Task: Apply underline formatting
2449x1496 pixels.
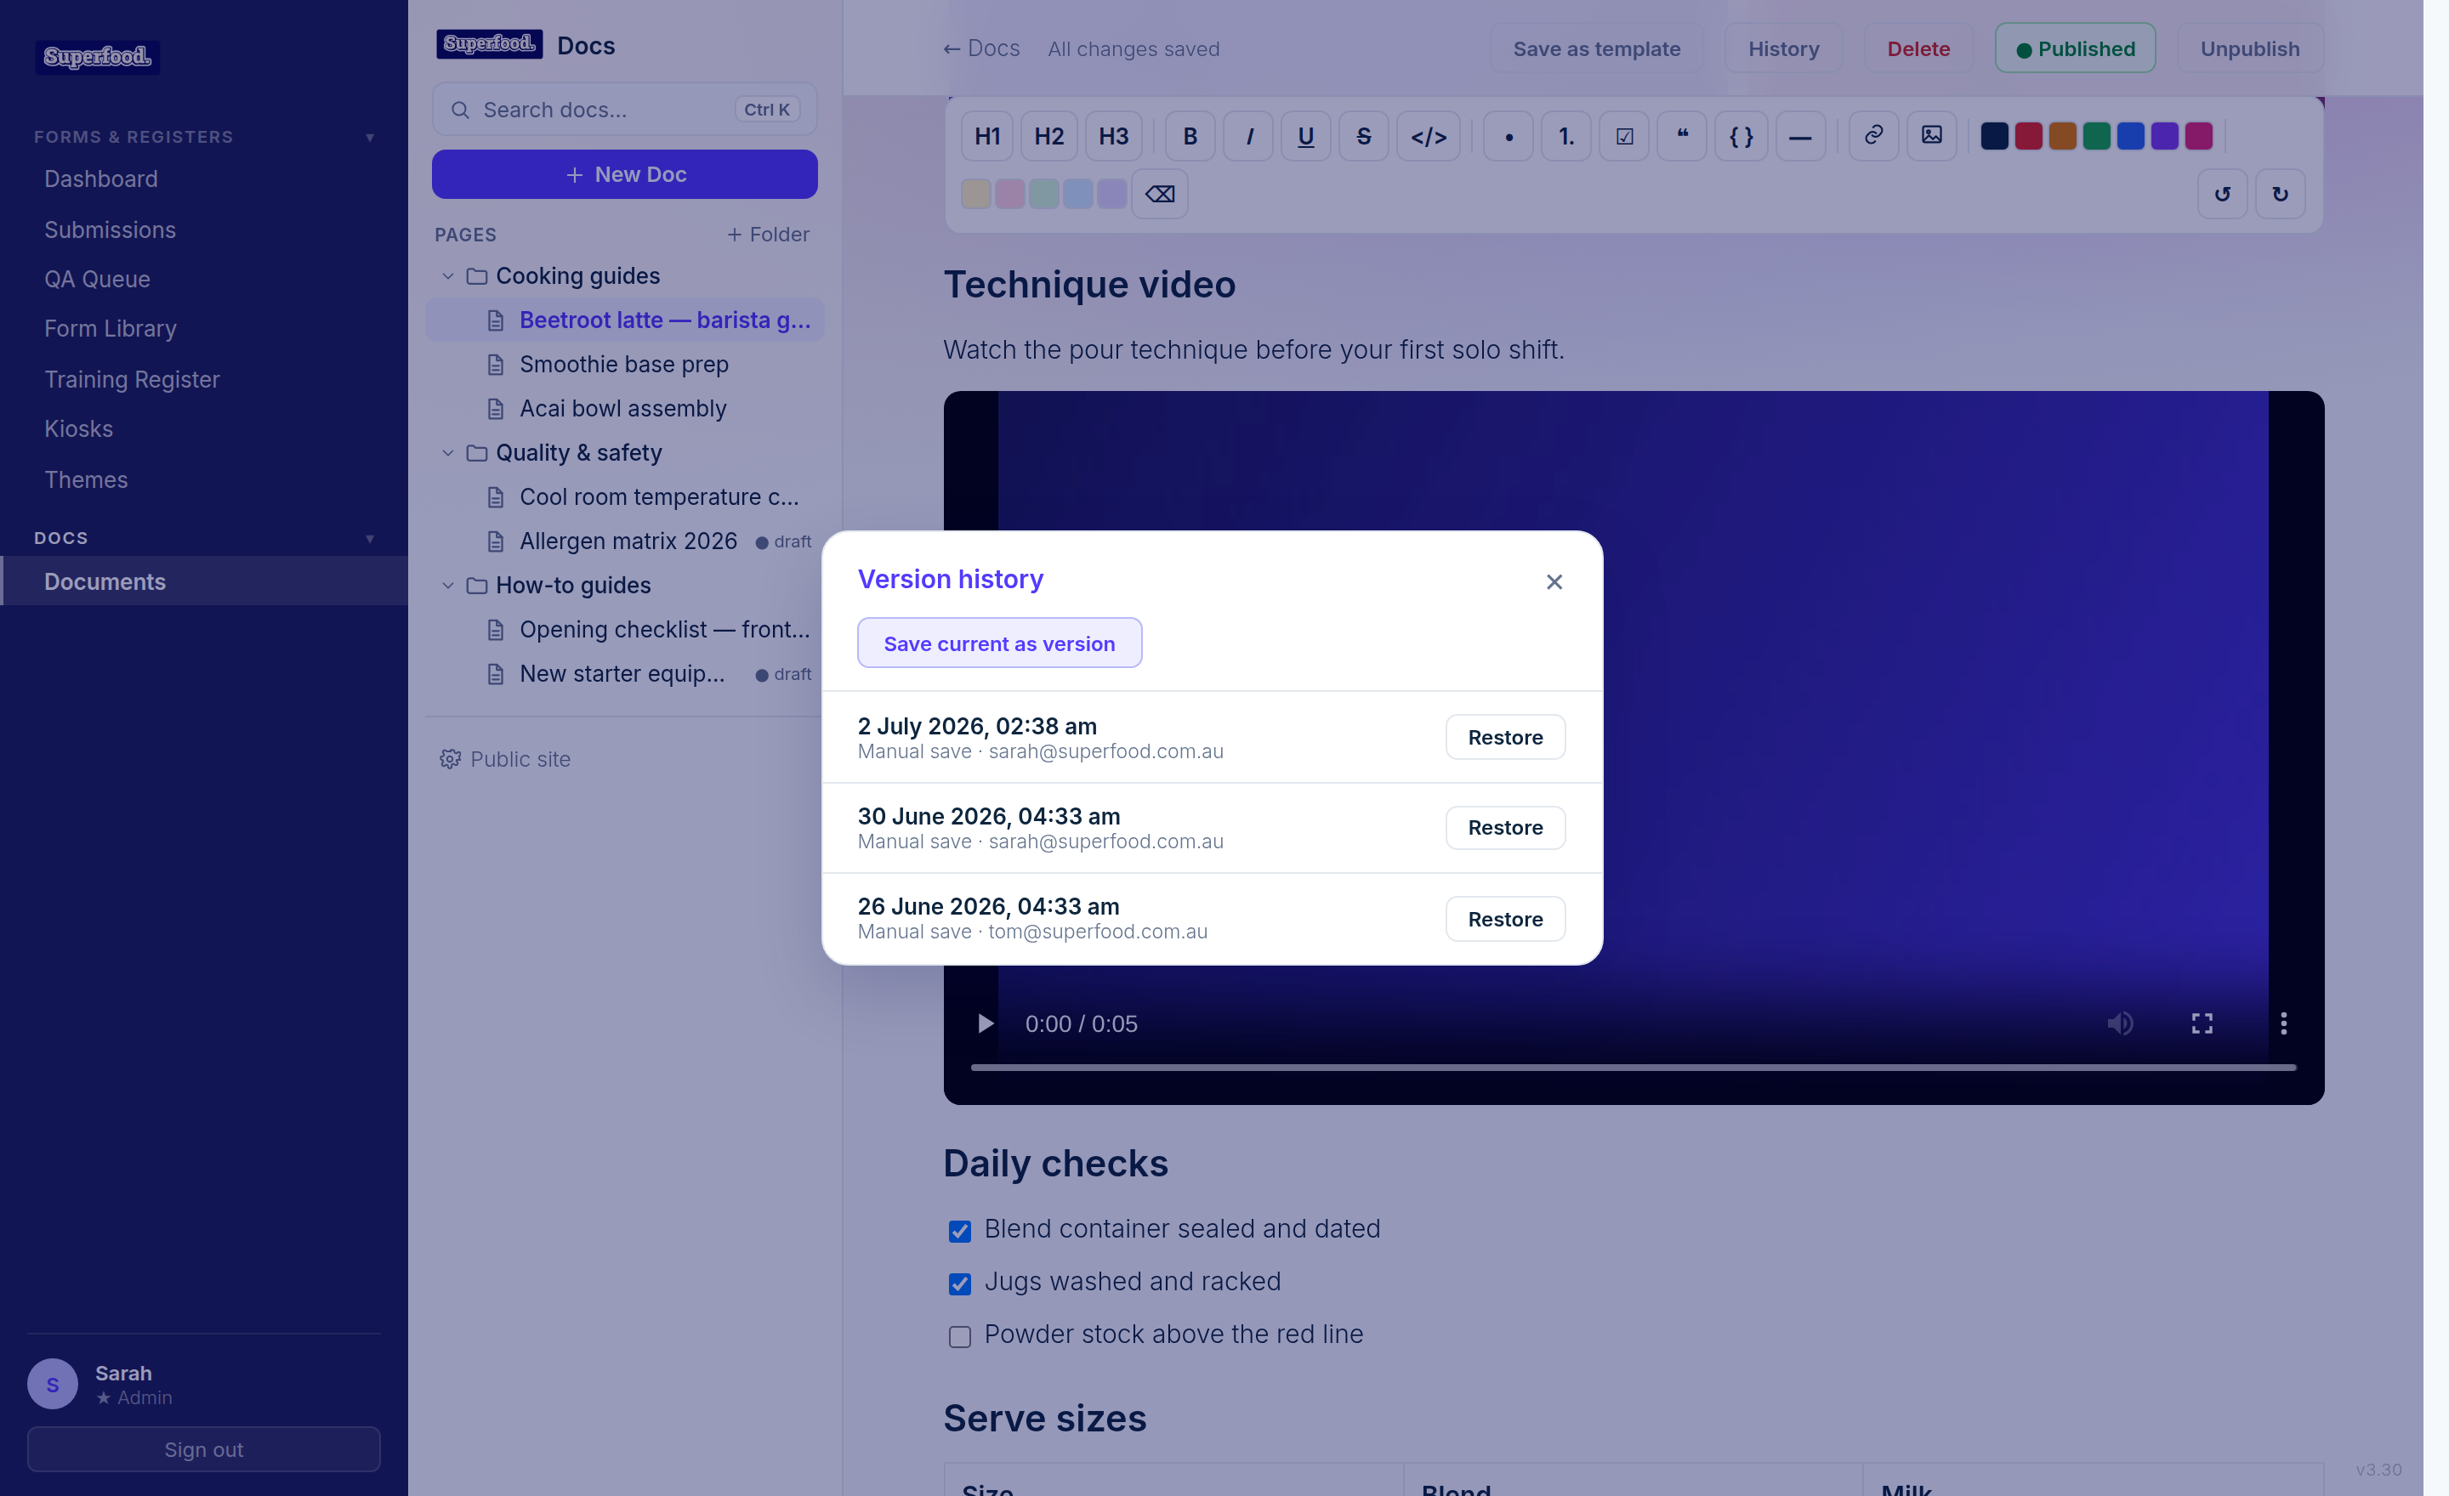Action: (1306, 136)
